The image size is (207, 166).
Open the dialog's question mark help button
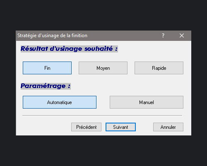[x=163, y=36]
